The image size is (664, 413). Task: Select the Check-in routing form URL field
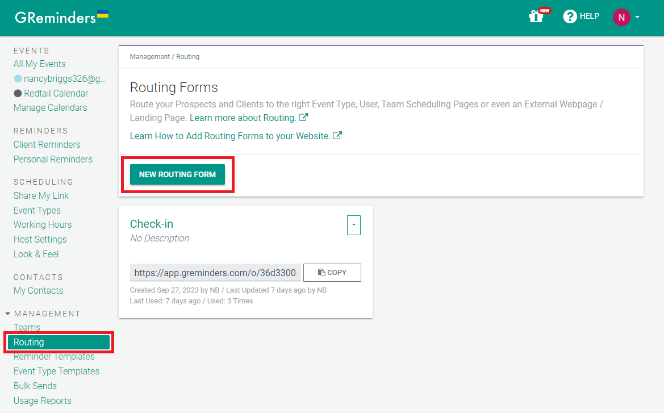pos(215,272)
